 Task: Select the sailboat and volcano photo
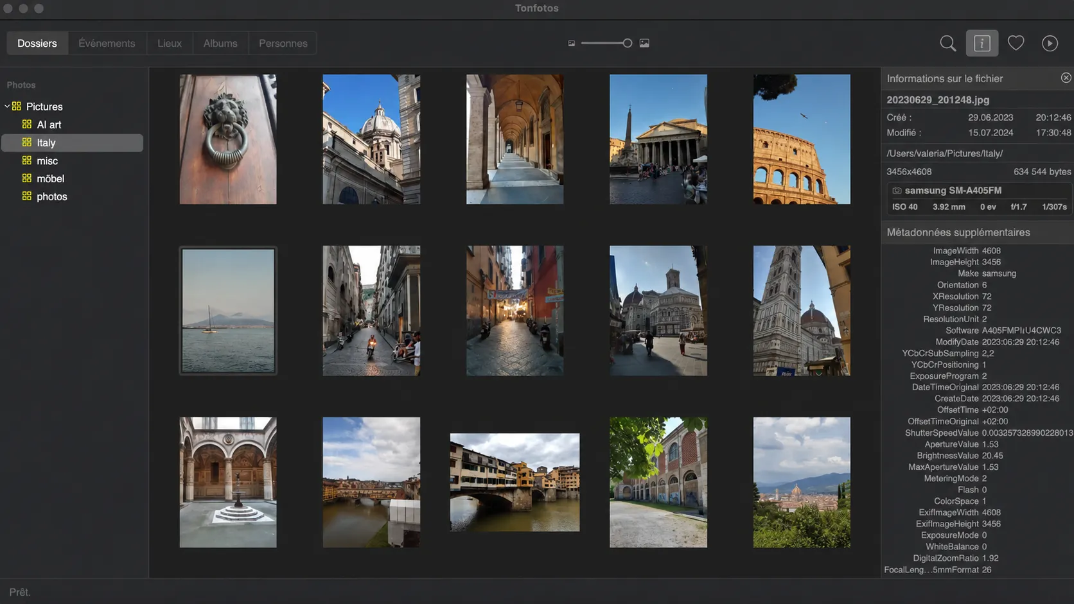pos(228,311)
